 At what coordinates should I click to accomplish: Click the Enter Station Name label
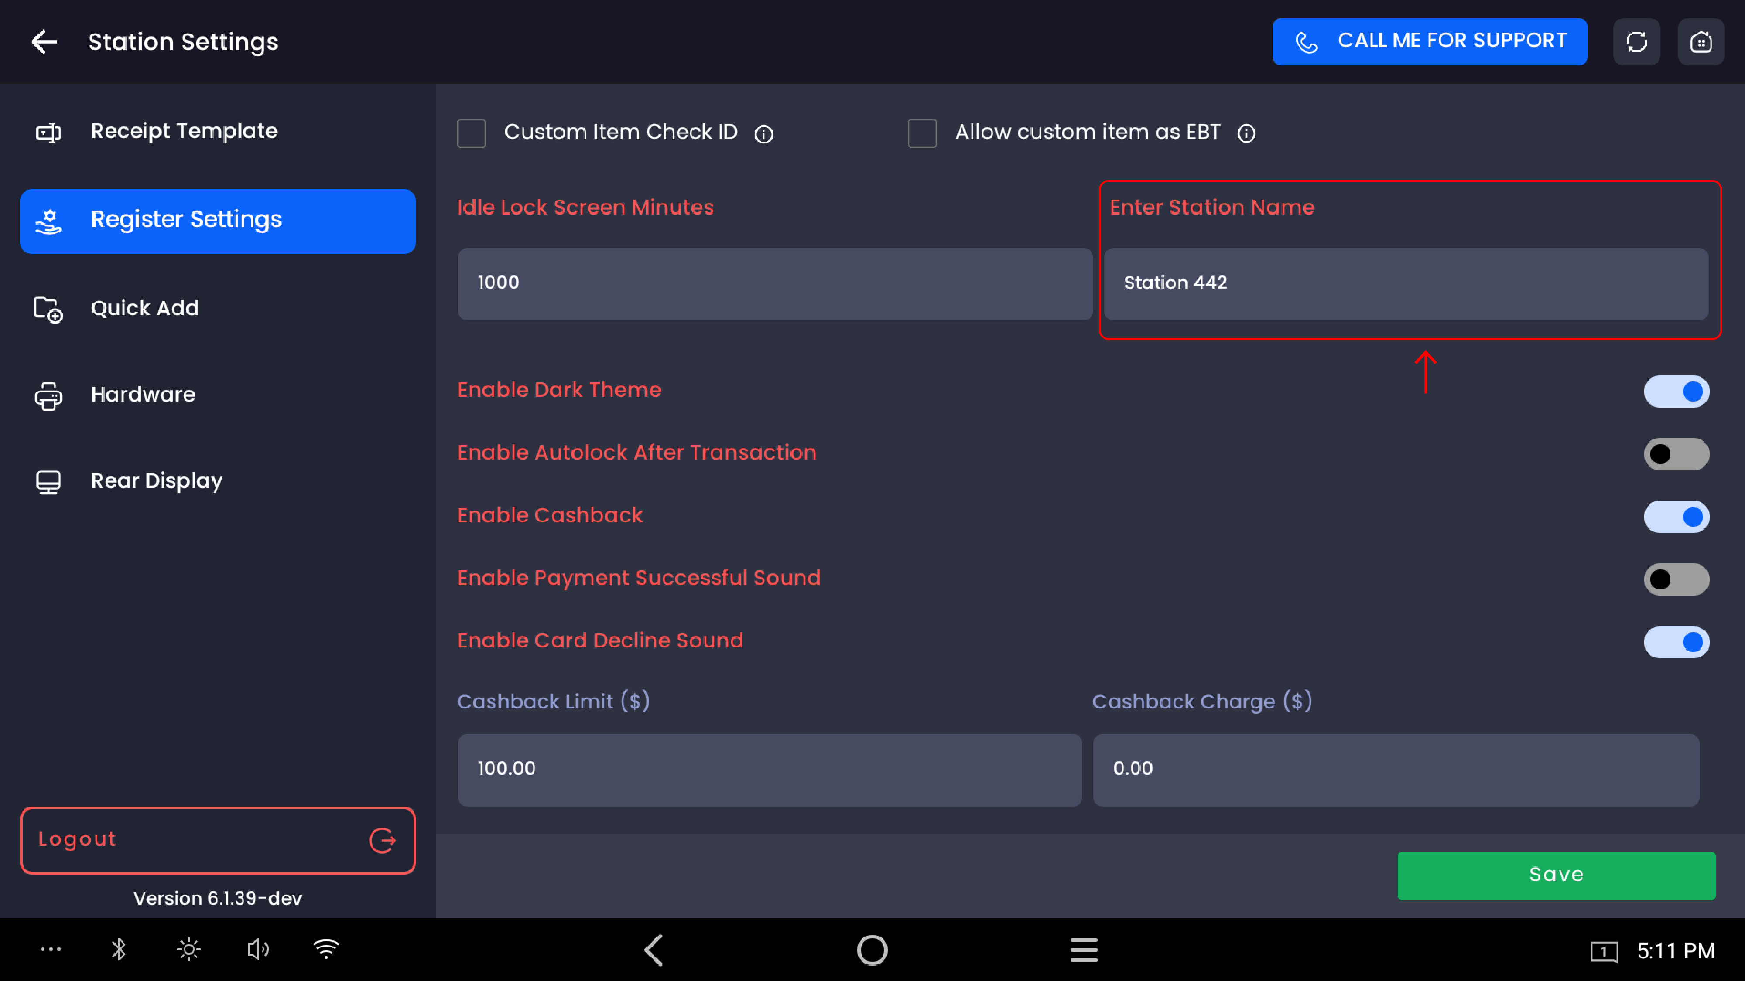(x=1212, y=207)
